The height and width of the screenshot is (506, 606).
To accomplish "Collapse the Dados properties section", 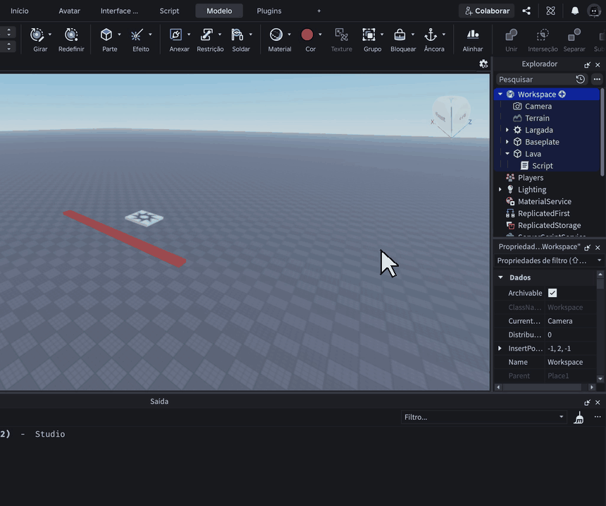I will coord(500,277).
